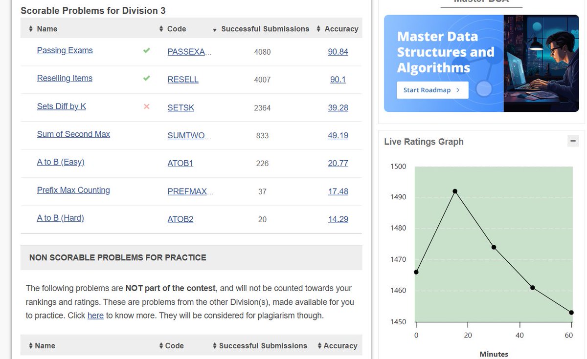
Task: Open the Reselling Items problem
Action: (65, 79)
